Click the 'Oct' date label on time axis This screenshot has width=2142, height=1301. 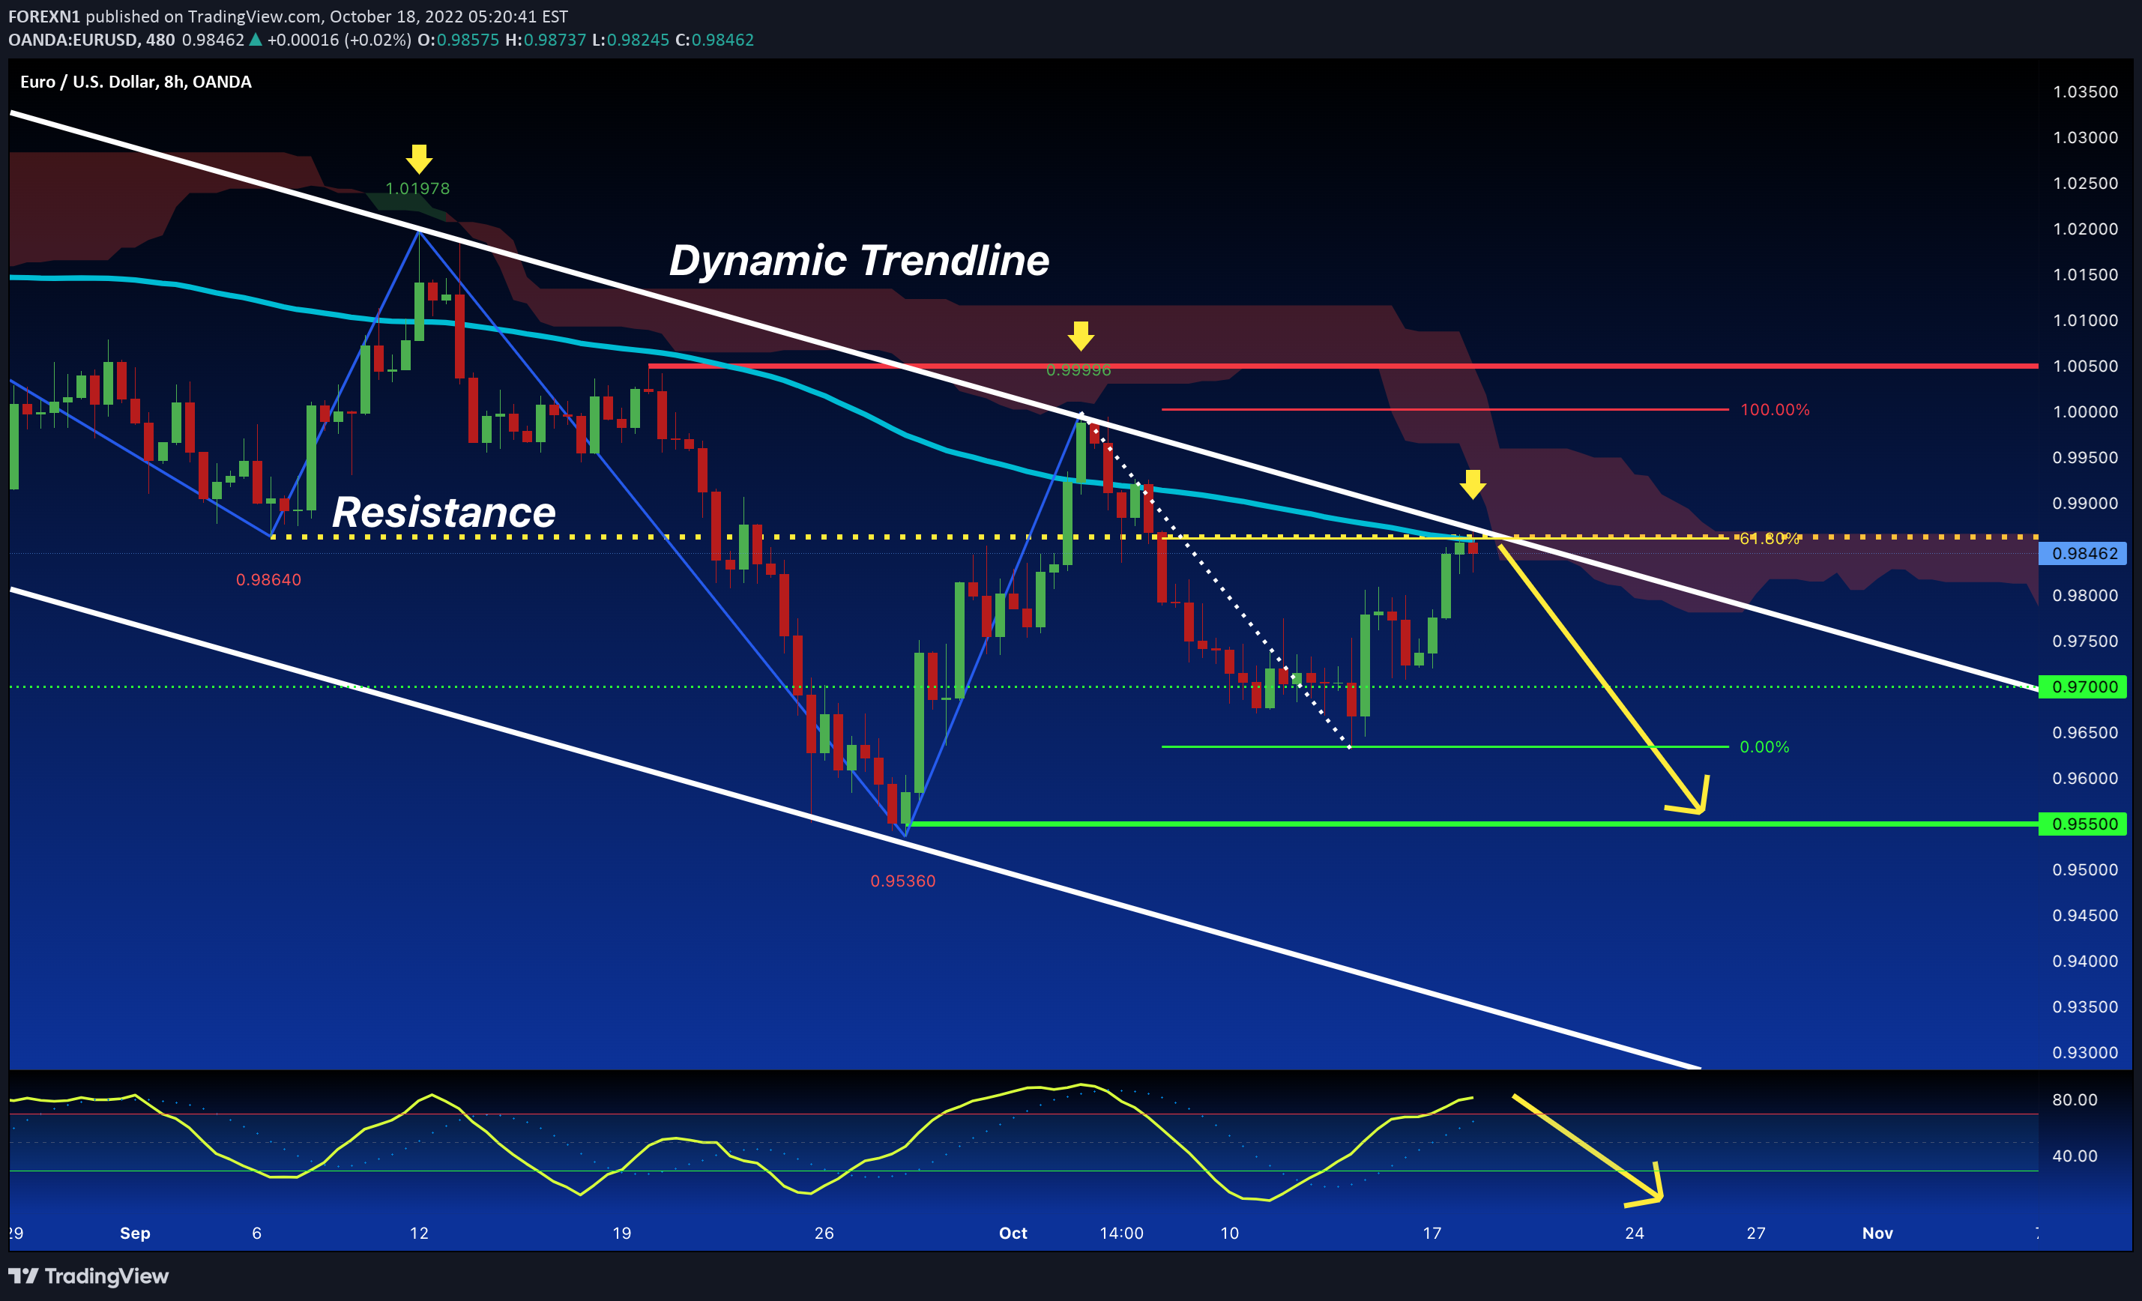point(1013,1234)
